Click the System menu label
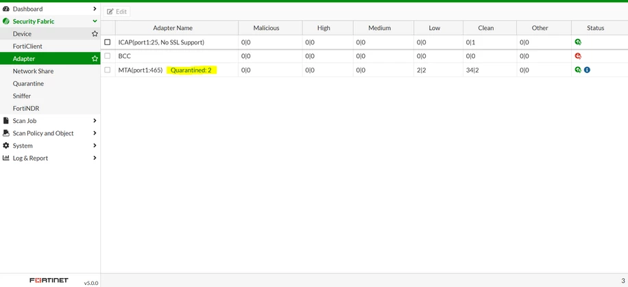This screenshot has width=628, height=287. pyautogui.click(x=23, y=146)
